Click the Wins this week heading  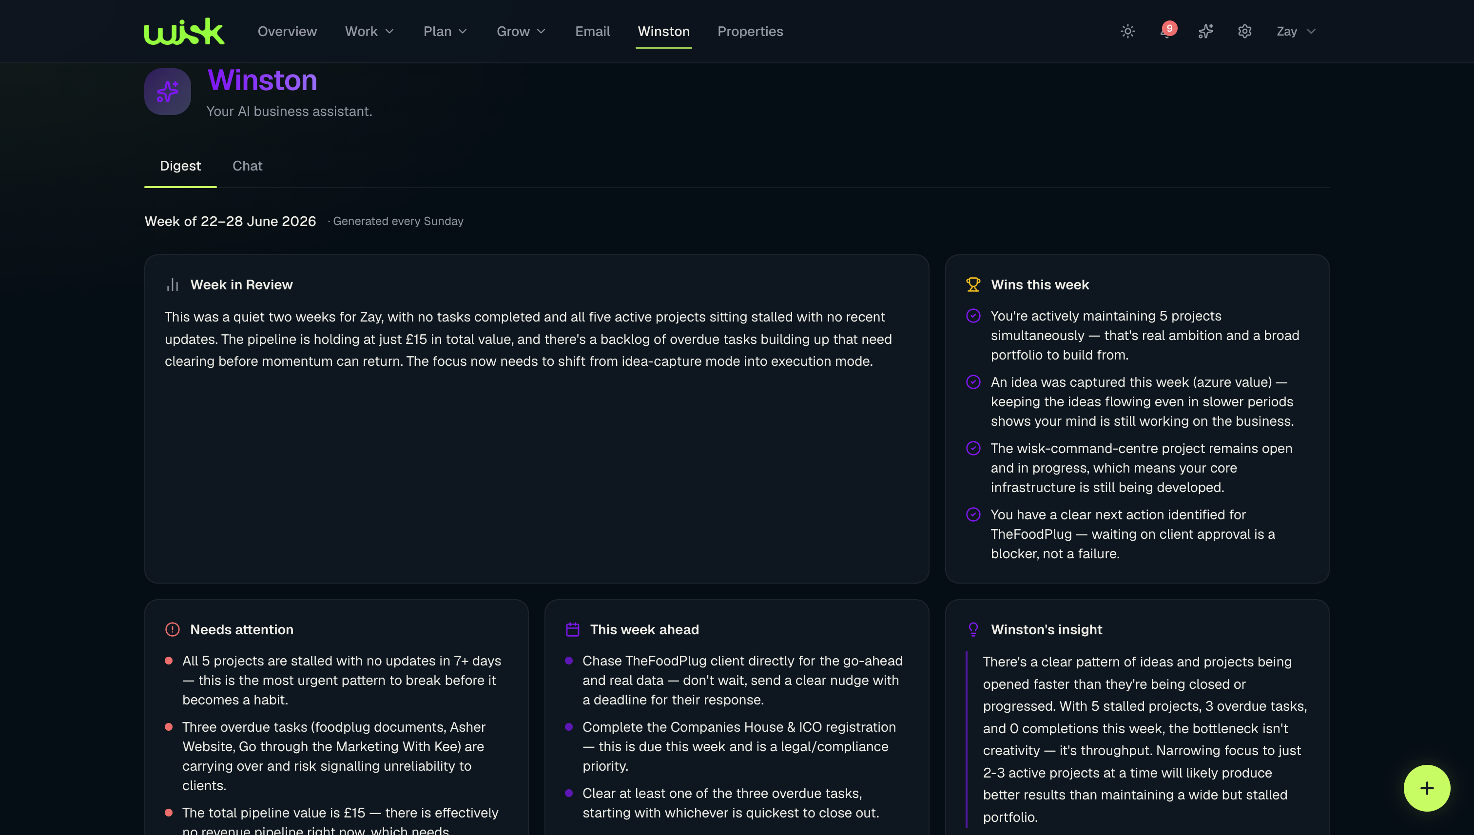[1040, 285]
